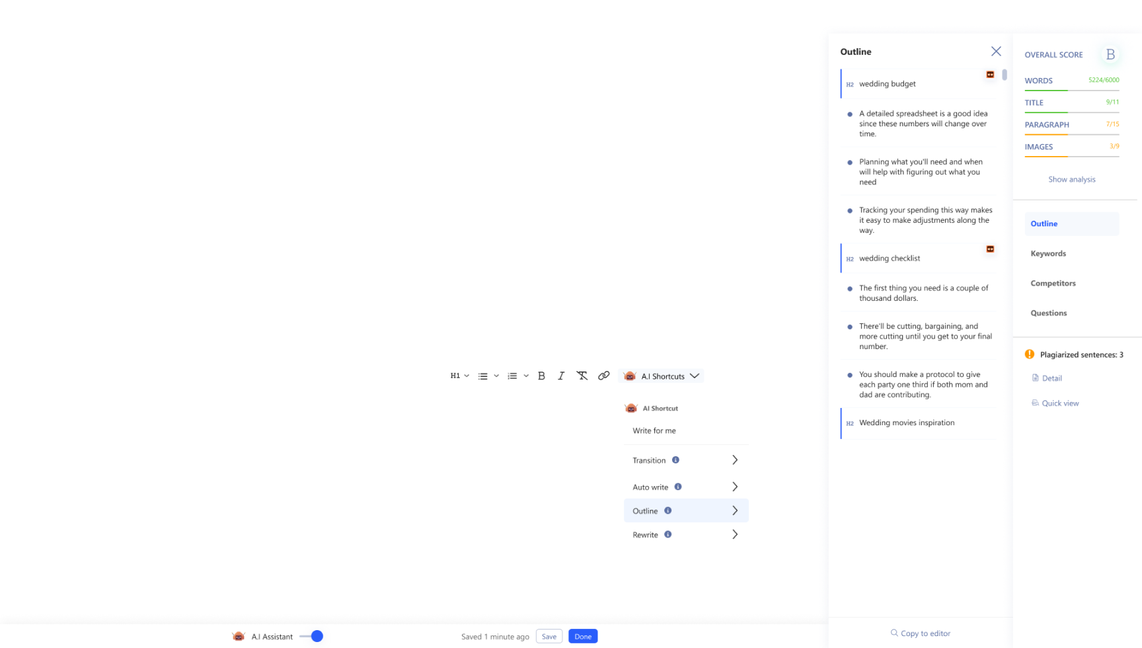This screenshot has height=648, width=1142.
Task: Click Copy to editor
Action: tap(920, 633)
